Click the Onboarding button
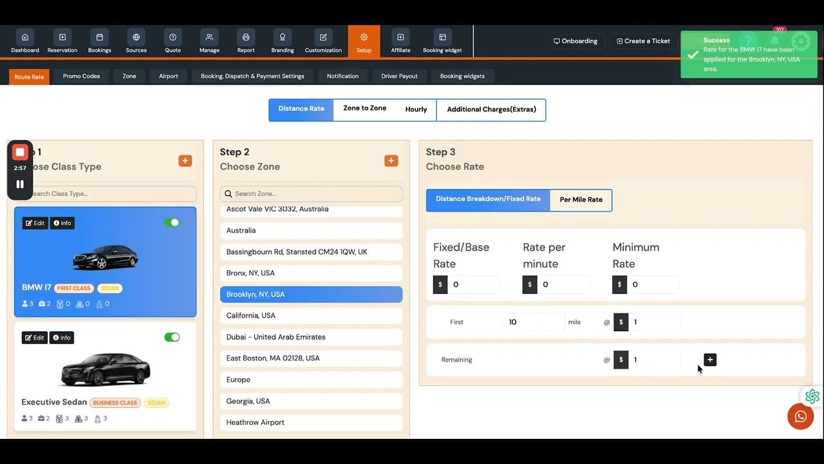Screen dimensions: 824x464 point(576,41)
